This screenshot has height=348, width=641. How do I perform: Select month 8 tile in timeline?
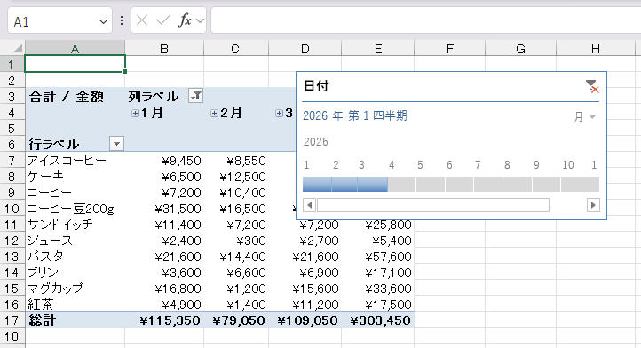518,184
